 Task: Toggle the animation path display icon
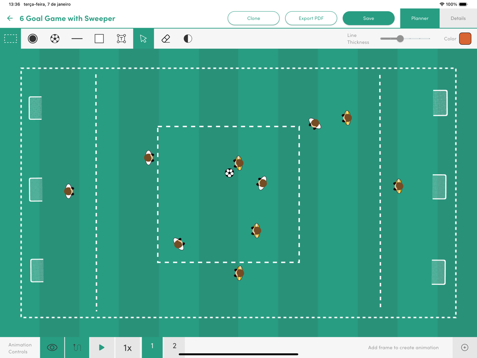click(77, 347)
